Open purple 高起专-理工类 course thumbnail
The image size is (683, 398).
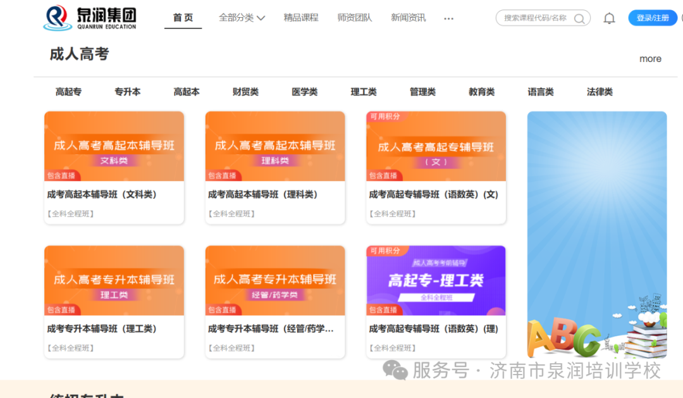pyautogui.click(x=436, y=280)
